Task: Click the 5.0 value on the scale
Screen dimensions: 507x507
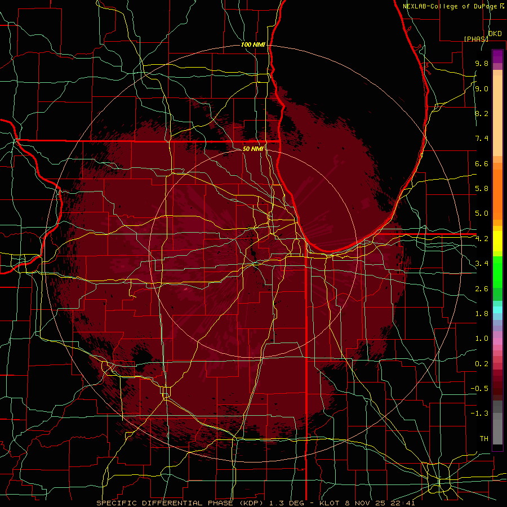Action: (x=482, y=214)
